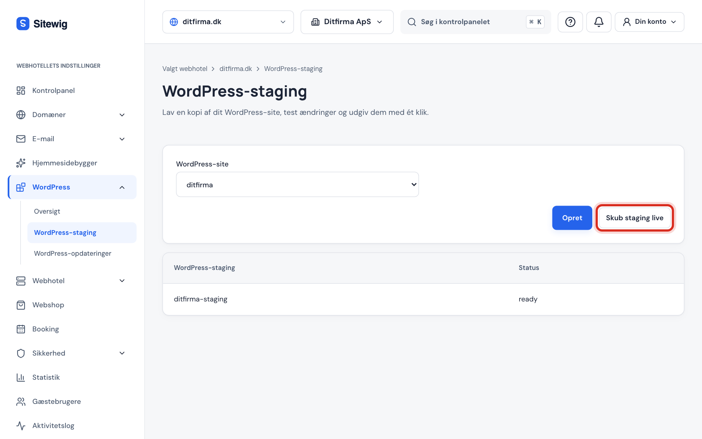The width and height of the screenshot is (702, 439).
Task: Click the blue Opret button
Action: click(572, 218)
